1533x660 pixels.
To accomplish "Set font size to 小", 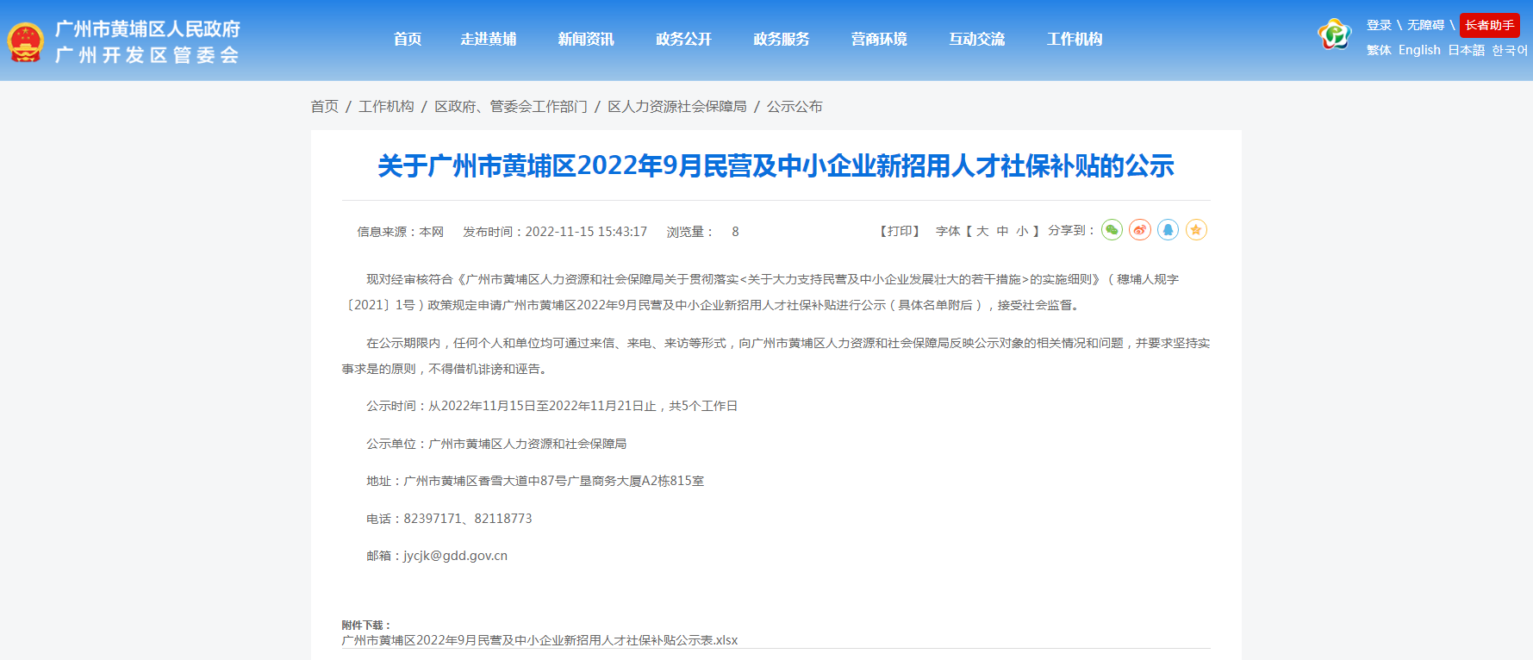I will click(1022, 231).
